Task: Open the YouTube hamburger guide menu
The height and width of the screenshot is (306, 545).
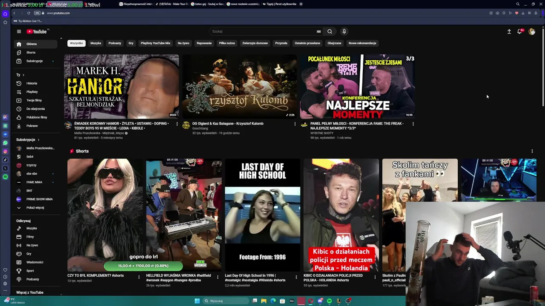Action: [19, 31]
